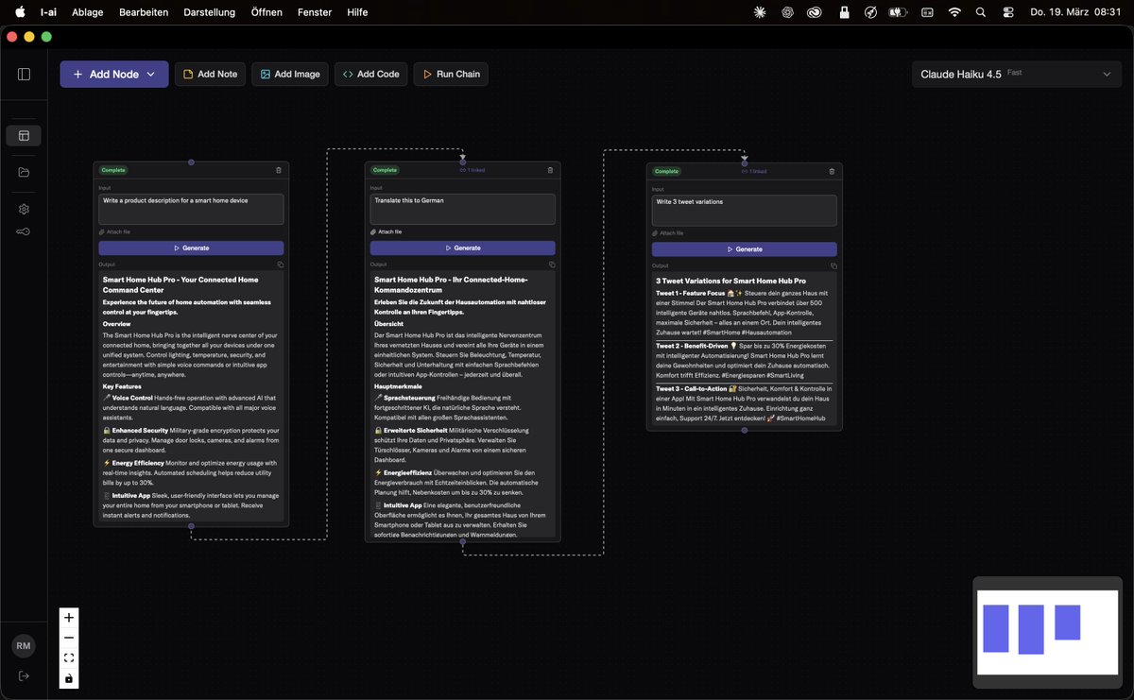The height and width of the screenshot is (700, 1134).
Task: Click the Wi-Fi icon in menu bar
Action: point(954,12)
